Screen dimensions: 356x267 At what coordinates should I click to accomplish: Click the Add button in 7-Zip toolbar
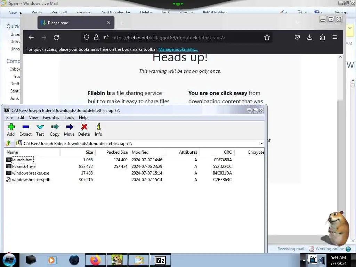tap(11, 130)
